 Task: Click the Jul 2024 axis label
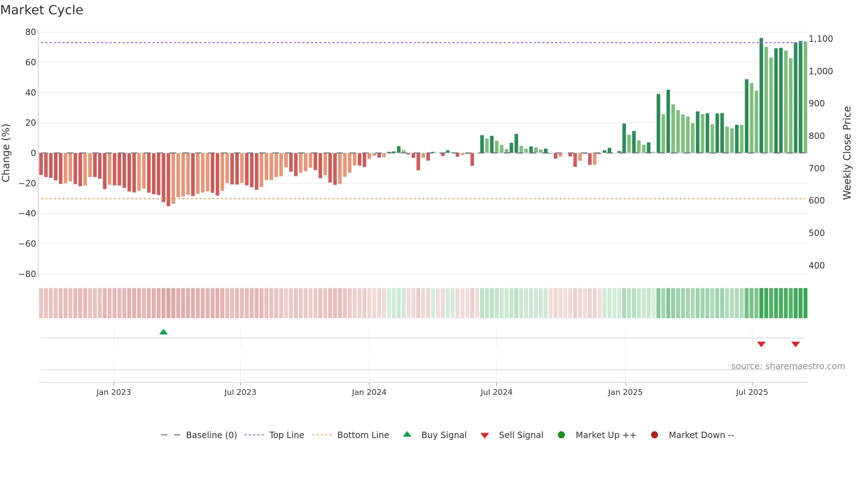[x=496, y=392]
